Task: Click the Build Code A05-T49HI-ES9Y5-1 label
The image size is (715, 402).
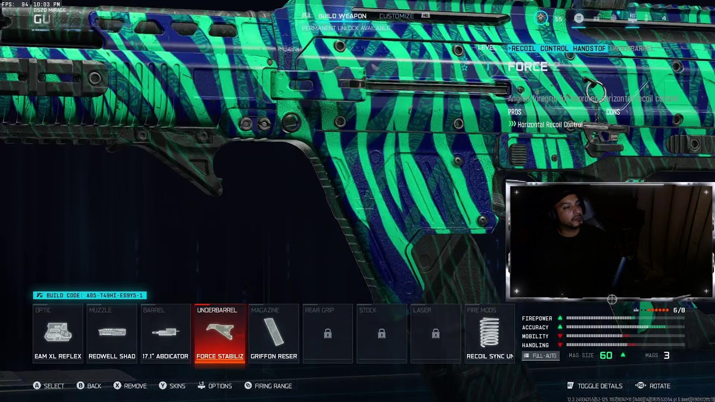Action: coord(90,295)
